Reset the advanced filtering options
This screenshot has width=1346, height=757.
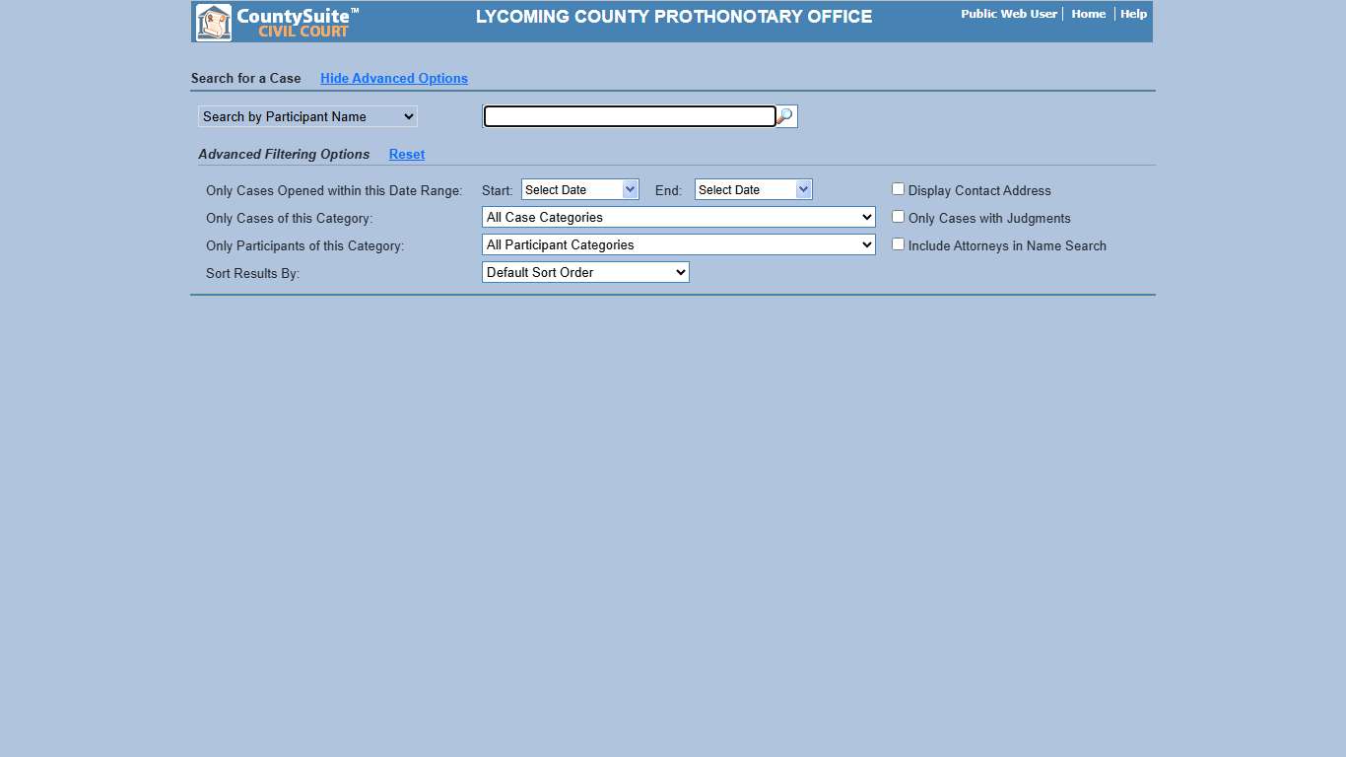[406, 154]
